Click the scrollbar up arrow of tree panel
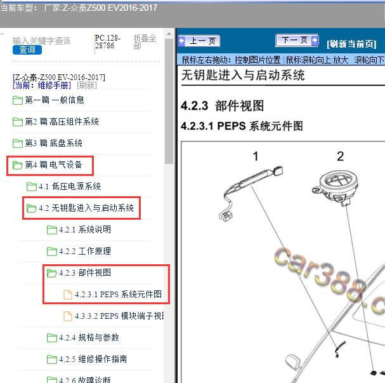 pos(169,34)
